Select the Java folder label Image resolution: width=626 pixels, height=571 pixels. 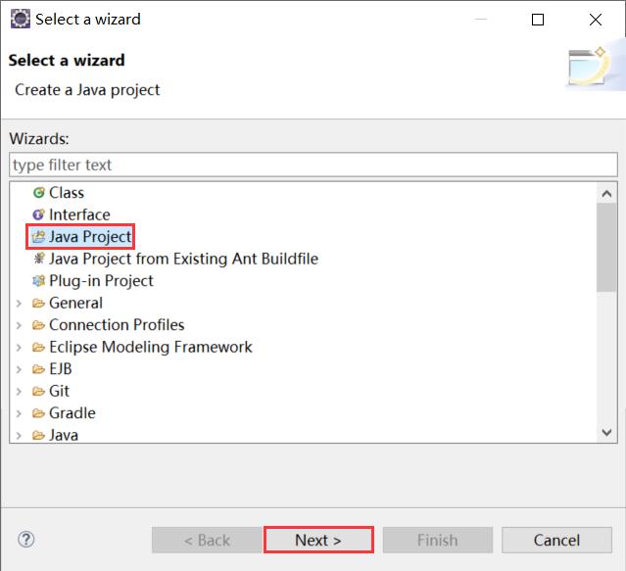64,435
